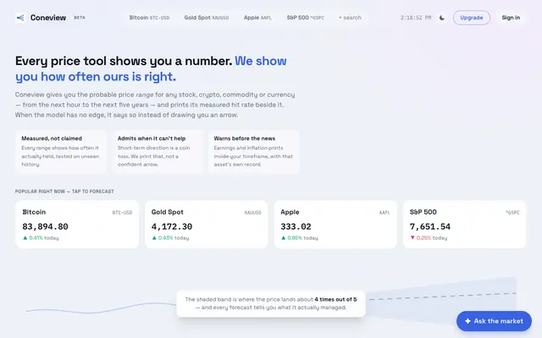The height and width of the screenshot is (338, 542).
Task: Click the green up arrow beside 0.85% today
Action: coord(284,237)
